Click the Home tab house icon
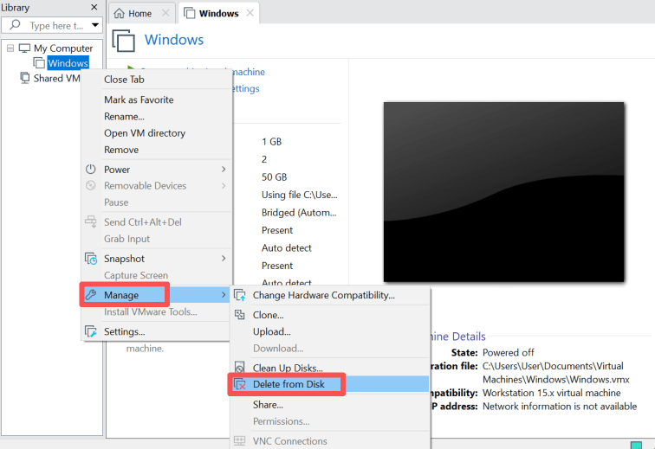 click(119, 14)
